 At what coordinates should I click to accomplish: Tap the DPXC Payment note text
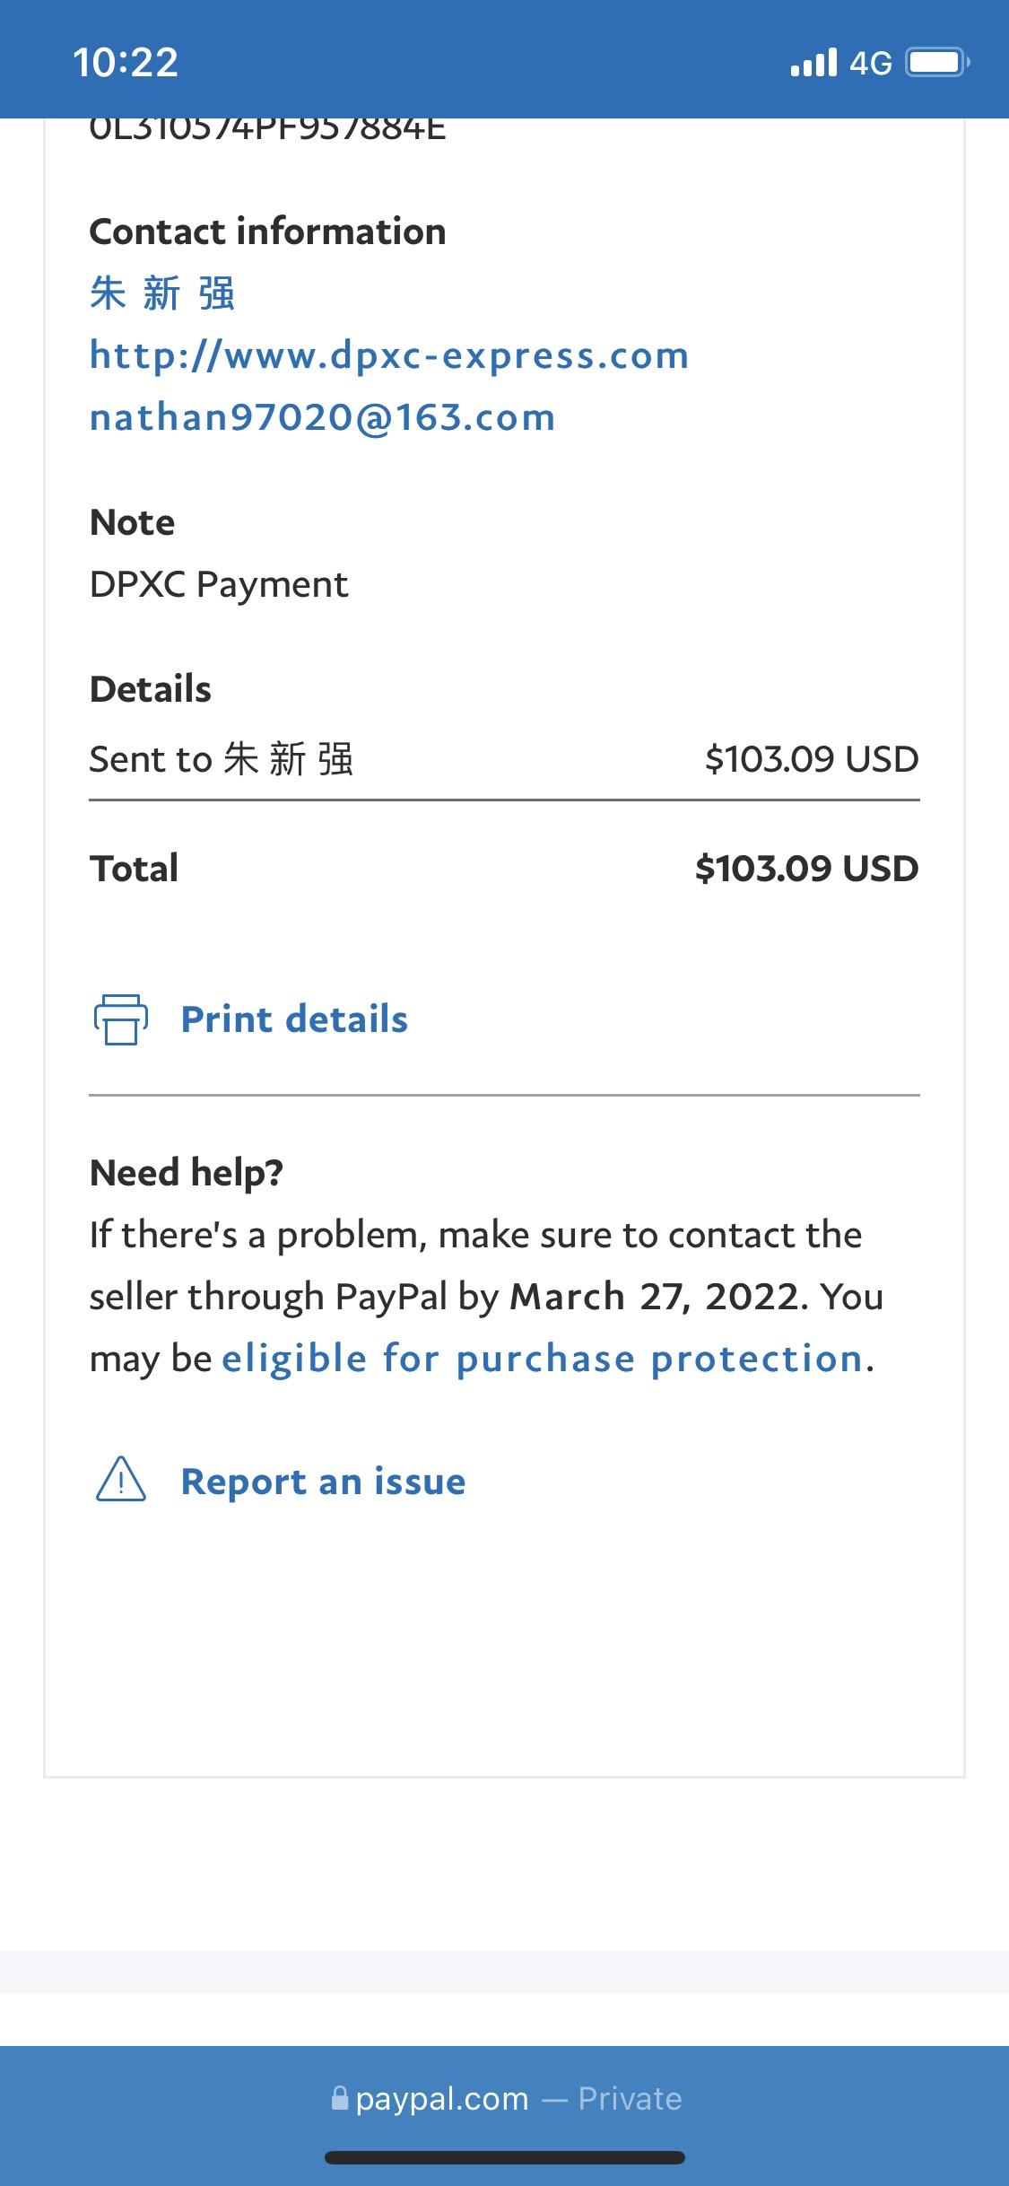(219, 584)
